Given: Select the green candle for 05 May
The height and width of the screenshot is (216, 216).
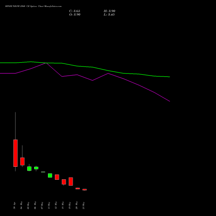Looking at the screenshot, I should [29, 168].
